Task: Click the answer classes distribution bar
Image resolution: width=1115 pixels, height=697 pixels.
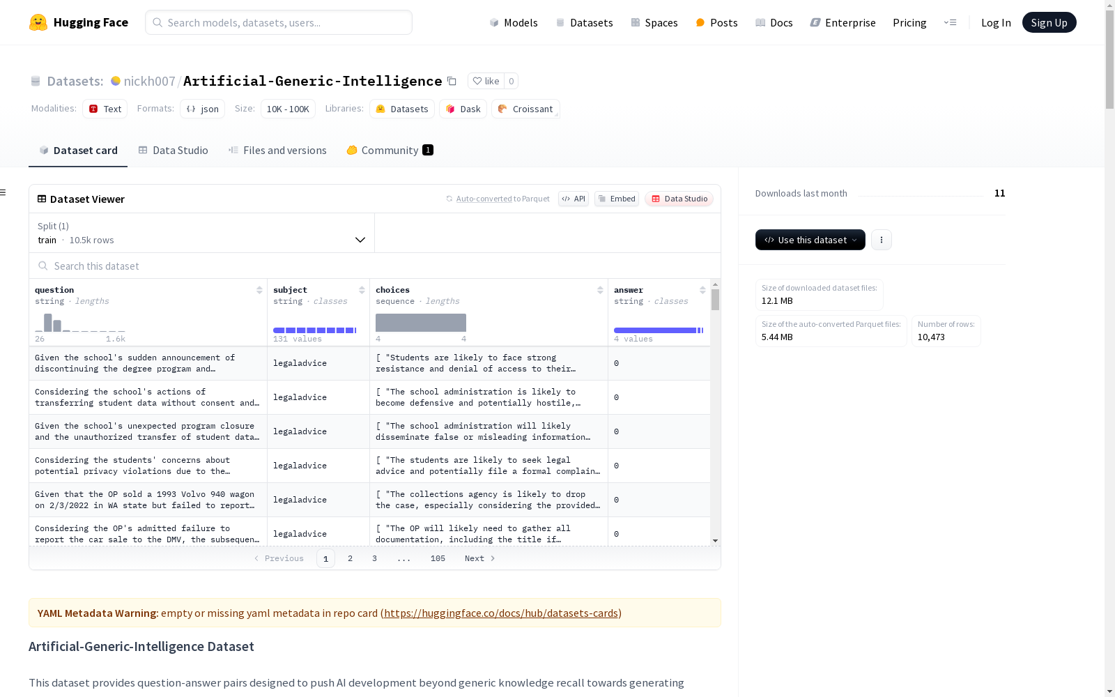Action: [659, 330]
